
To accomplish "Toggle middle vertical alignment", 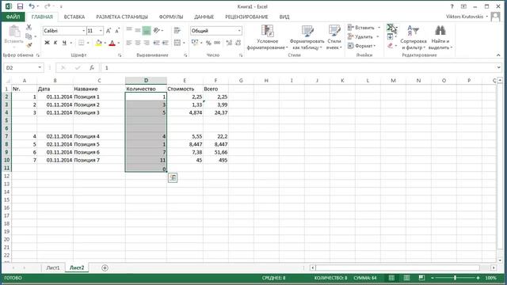I will click(138, 30).
